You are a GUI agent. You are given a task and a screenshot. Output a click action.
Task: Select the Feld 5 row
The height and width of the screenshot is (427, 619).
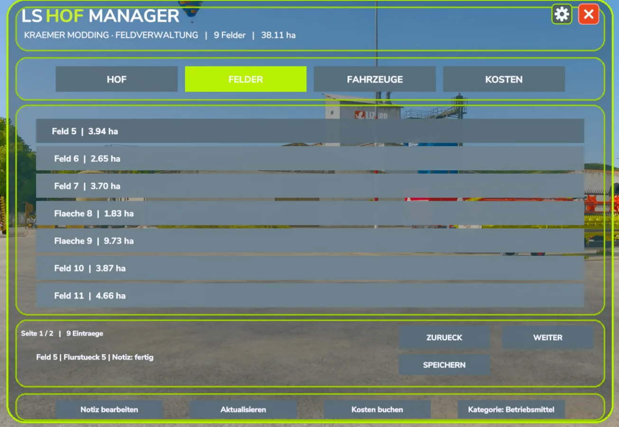[310, 131]
